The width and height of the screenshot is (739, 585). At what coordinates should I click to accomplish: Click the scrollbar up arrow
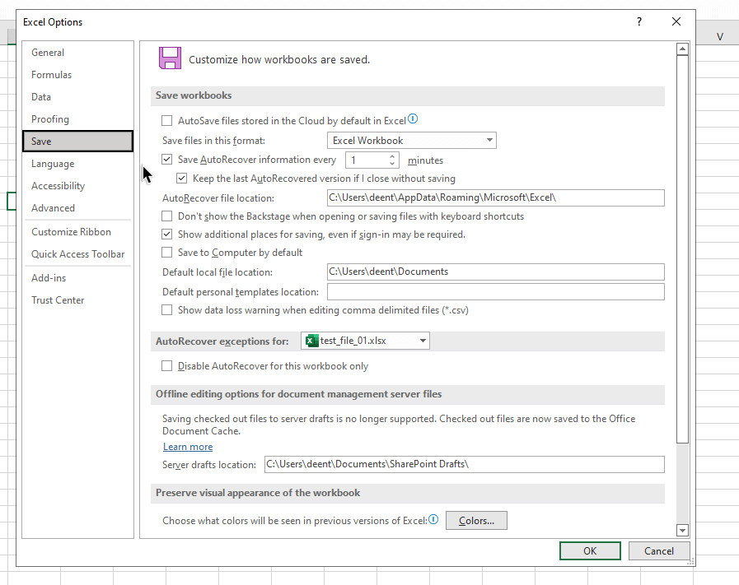[x=682, y=49]
